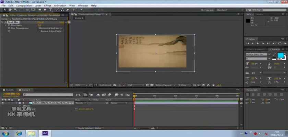Click the Windows Start button
The width and height of the screenshot is (288, 137).
click(x=5, y=133)
